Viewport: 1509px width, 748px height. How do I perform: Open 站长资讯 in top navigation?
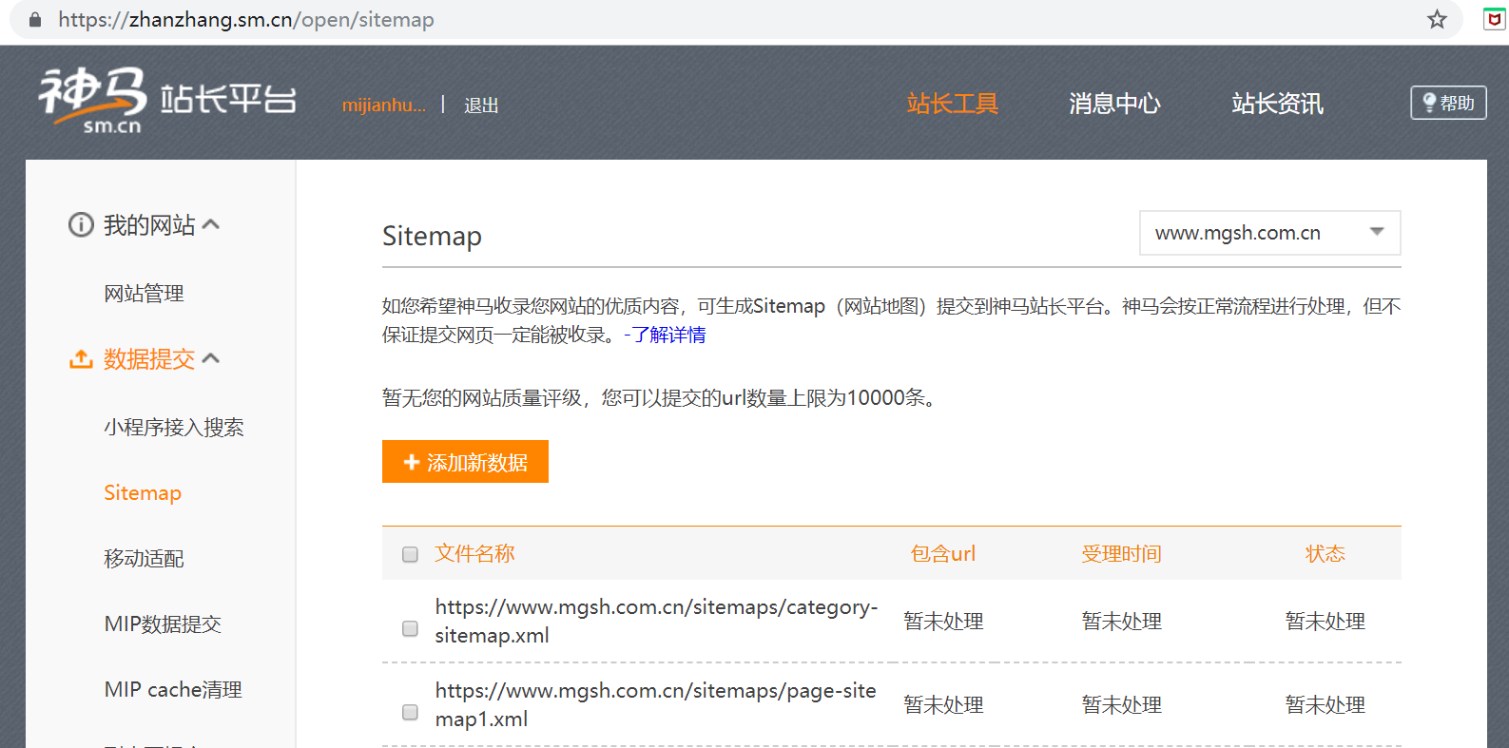click(1277, 104)
